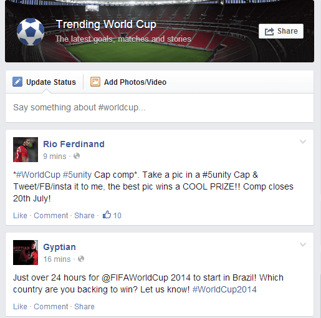Image resolution: width=321 pixels, height=318 pixels.
Task: Click the Share button in the header banner
Action: coord(281,31)
